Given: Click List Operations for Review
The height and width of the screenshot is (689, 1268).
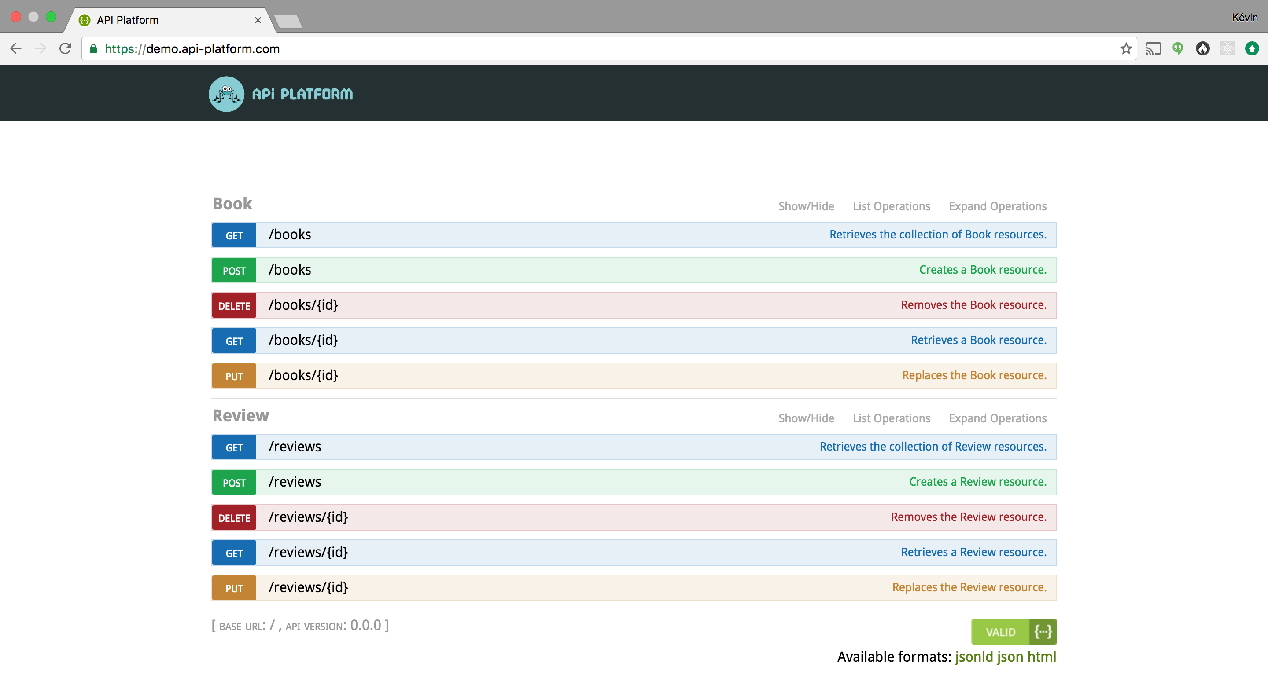Looking at the screenshot, I should [x=892, y=418].
